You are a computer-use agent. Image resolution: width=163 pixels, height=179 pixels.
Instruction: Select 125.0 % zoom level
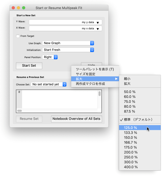(131, 128)
